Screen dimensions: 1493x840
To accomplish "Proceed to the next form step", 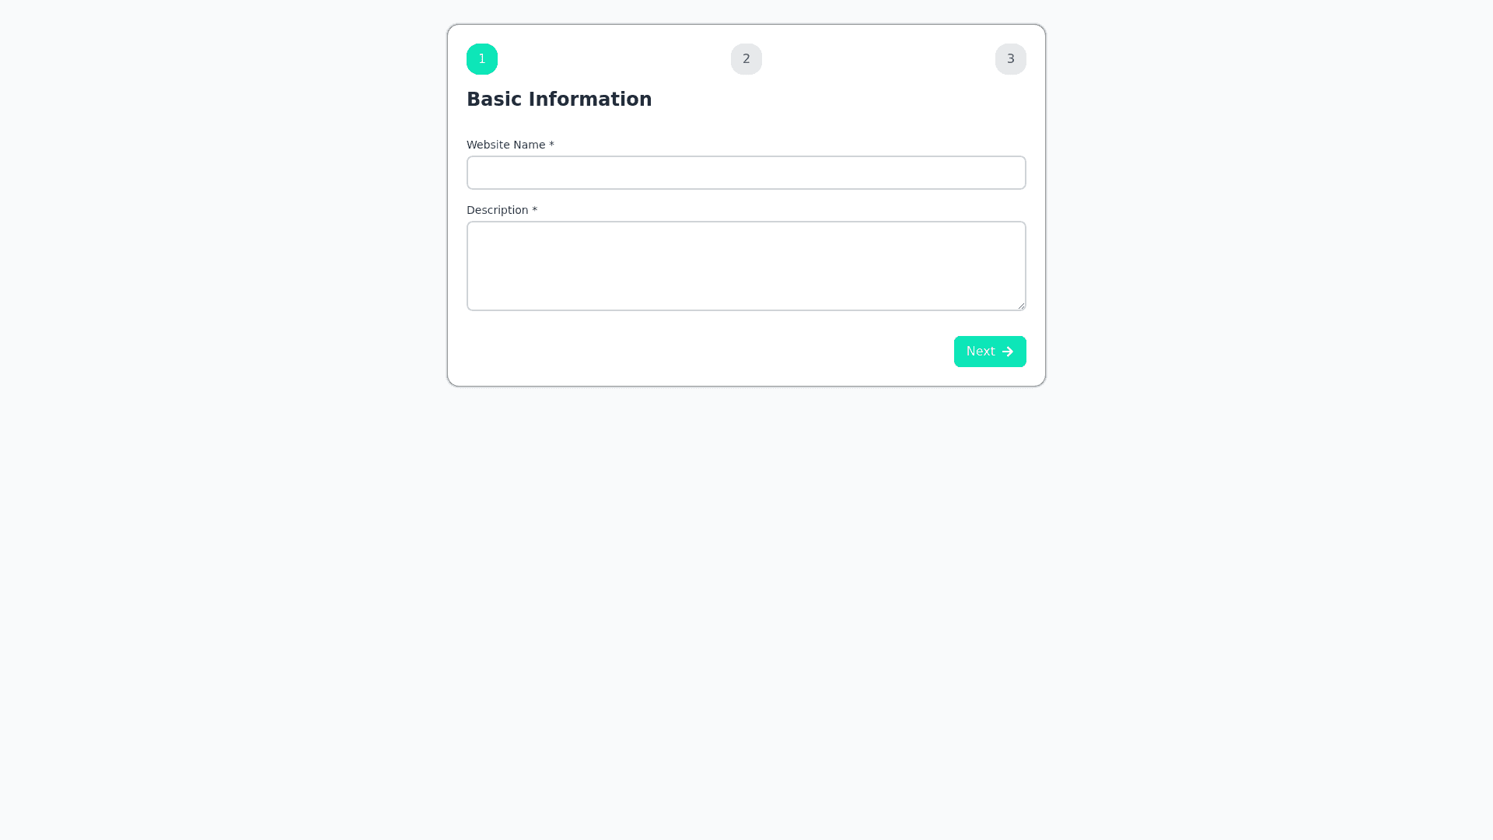I will pos(989,352).
